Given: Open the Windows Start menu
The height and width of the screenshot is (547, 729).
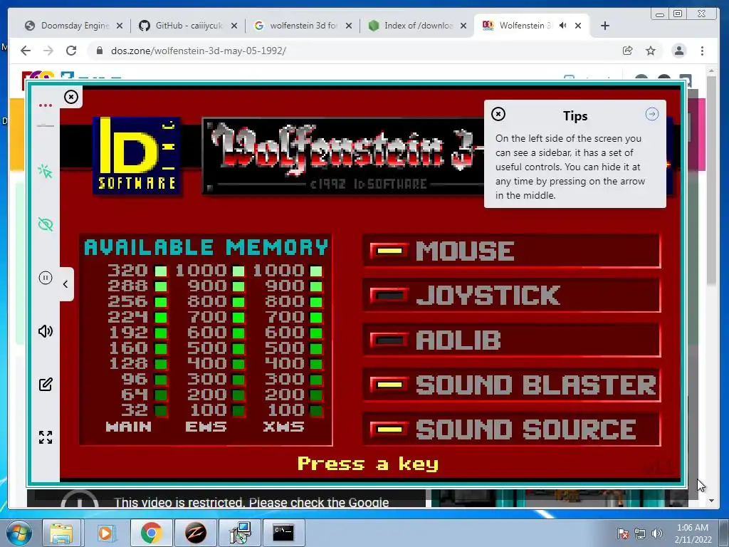Looking at the screenshot, I should tap(19, 533).
